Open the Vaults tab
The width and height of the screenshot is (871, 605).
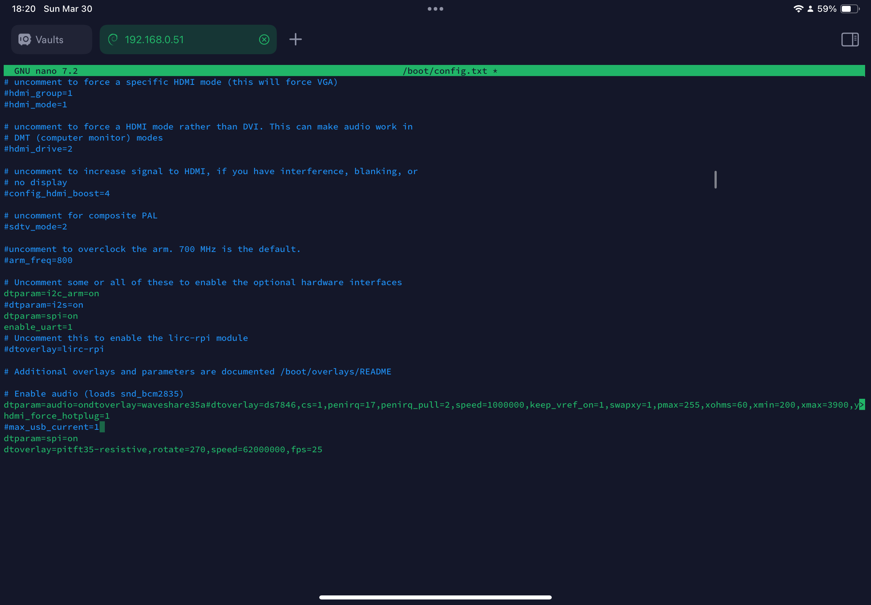coord(52,39)
